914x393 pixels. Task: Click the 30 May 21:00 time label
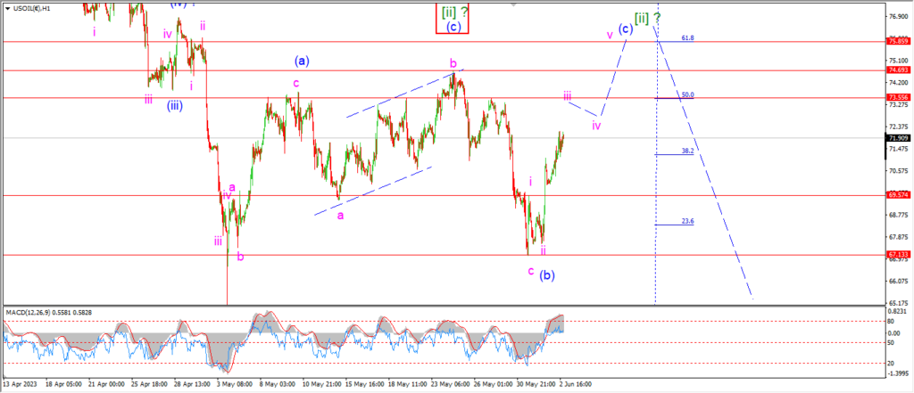pos(536,384)
